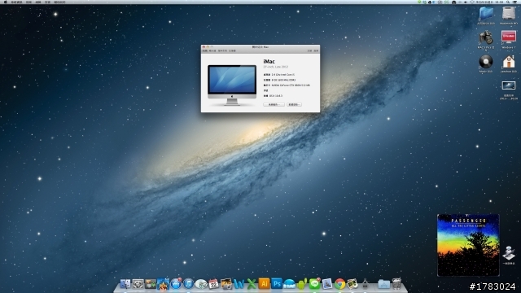The width and height of the screenshot is (521, 293).
Task: Select the blue folder alias on desktop
Action: point(486,14)
